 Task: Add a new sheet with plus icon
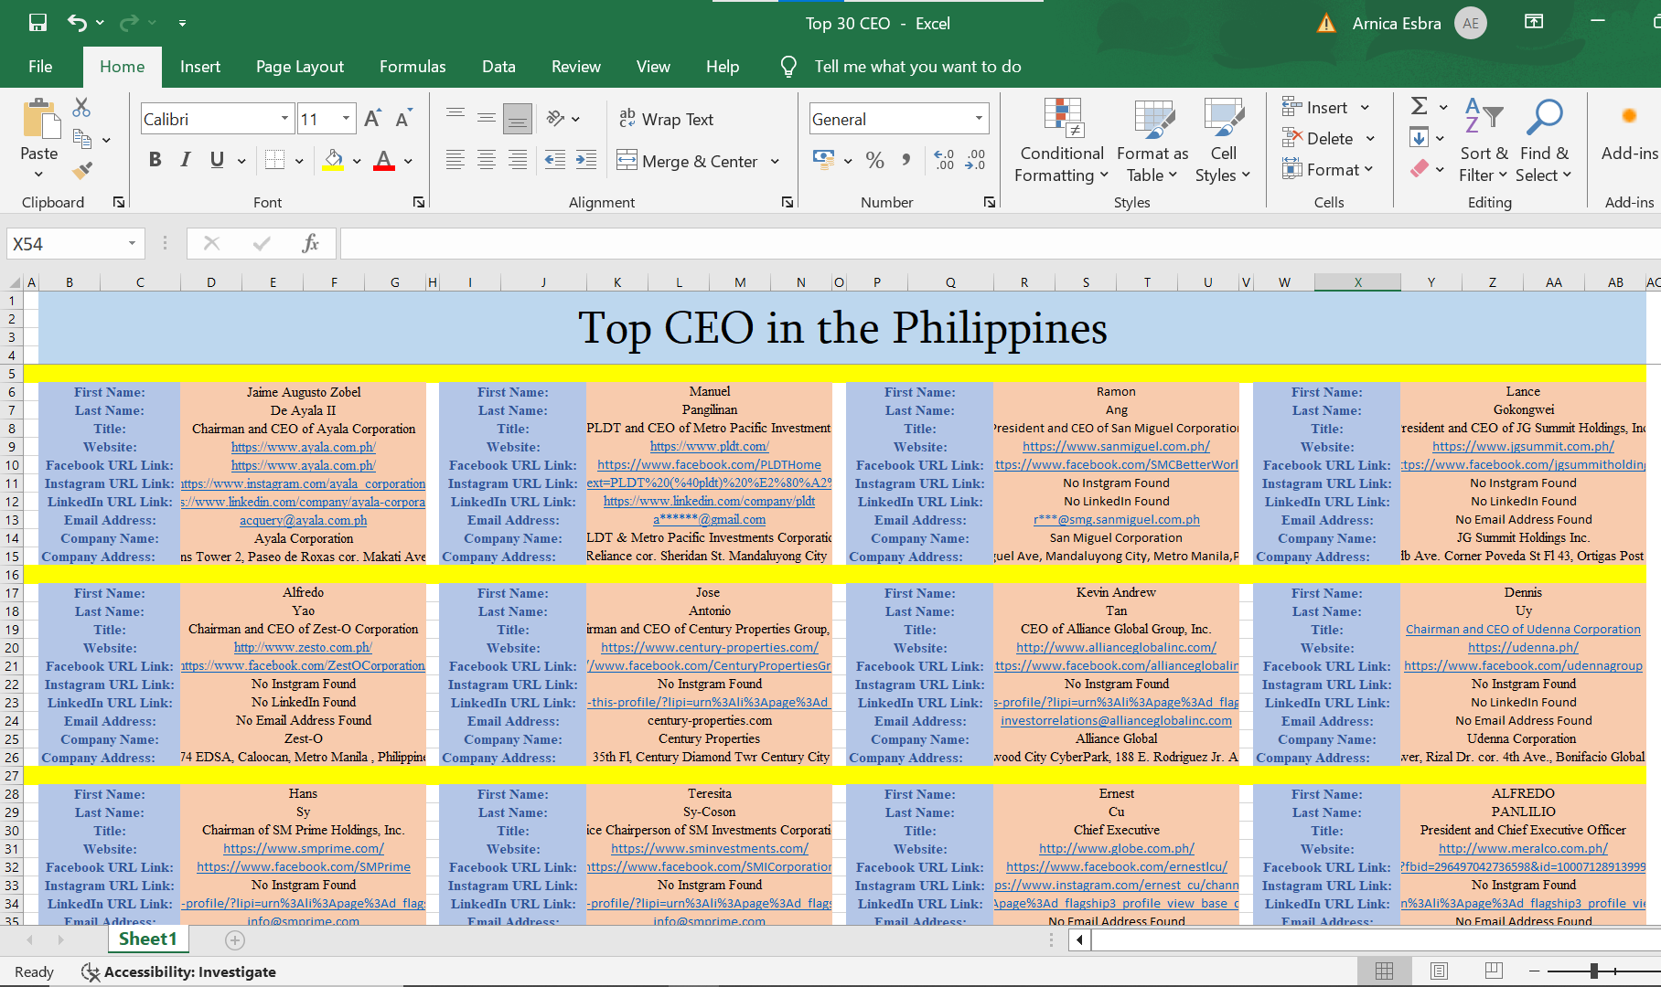pyautogui.click(x=235, y=939)
